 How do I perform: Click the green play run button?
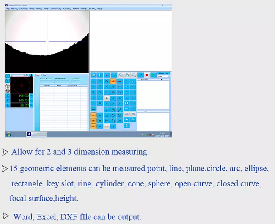coord(153,75)
